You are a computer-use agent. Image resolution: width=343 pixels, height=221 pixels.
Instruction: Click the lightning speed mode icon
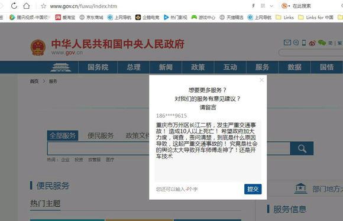point(253,6)
